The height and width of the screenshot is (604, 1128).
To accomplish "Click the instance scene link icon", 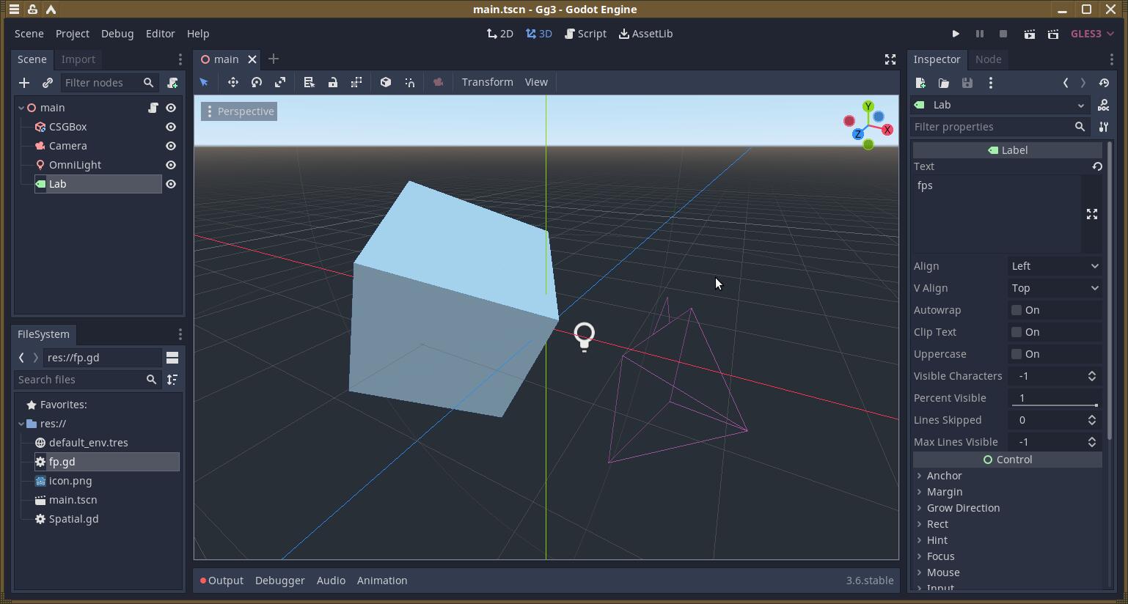I will 48,83.
